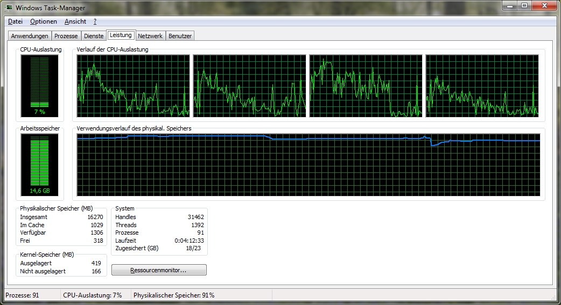Click the Kernel-Speicher (MB) group label
This screenshot has height=305, width=561.
pos(47,255)
